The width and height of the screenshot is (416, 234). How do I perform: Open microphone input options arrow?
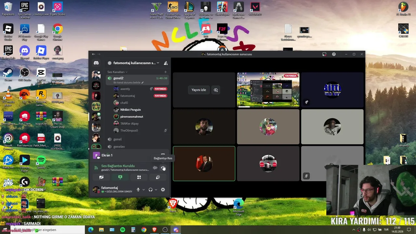(x=143, y=189)
